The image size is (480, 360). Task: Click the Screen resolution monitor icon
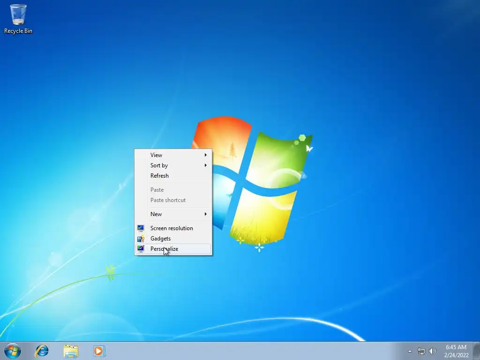[141, 228]
